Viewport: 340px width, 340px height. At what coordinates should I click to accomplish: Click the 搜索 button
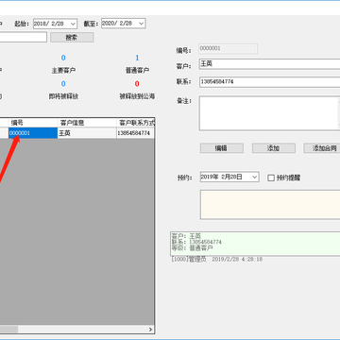coord(72,37)
